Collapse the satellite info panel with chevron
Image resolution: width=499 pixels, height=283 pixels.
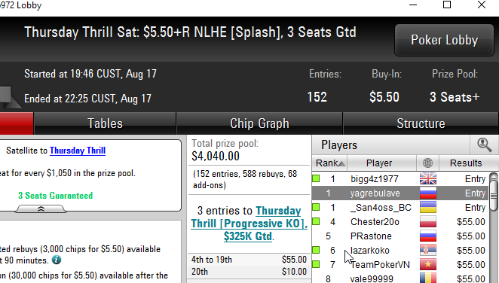click(x=41, y=209)
